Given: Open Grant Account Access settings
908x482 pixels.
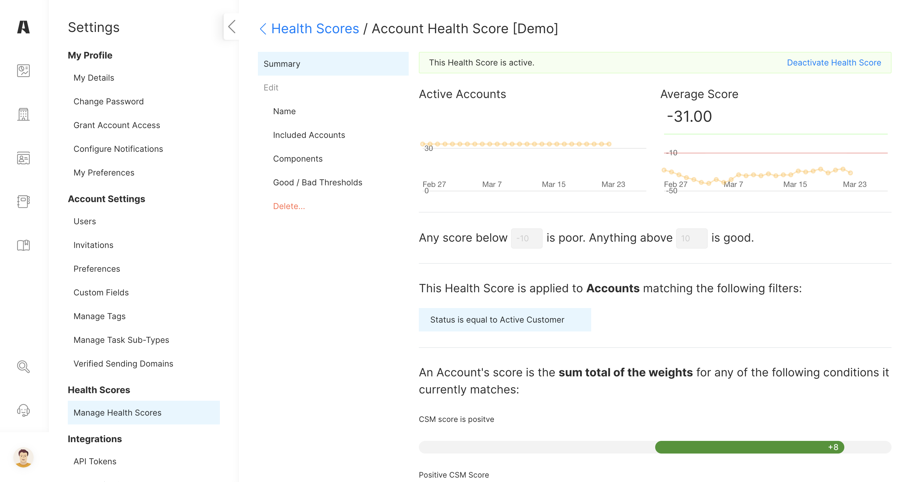Looking at the screenshot, I should click(x=117, y=125).
